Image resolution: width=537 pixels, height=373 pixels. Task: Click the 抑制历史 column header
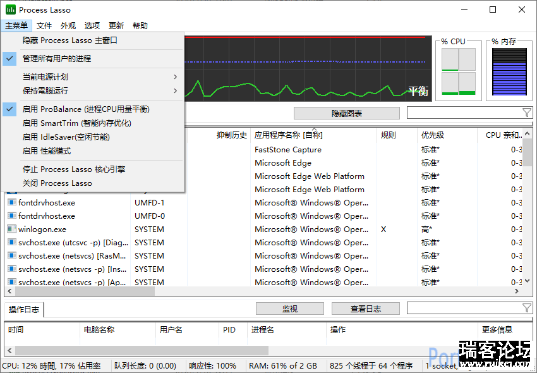219,135
